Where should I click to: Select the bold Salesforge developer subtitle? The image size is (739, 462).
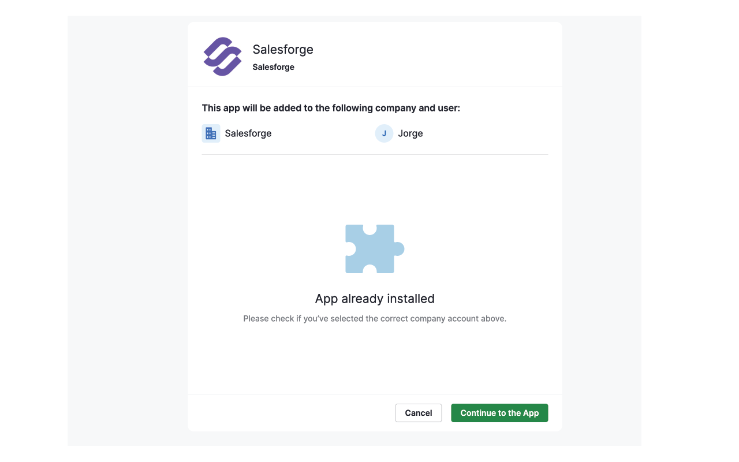[x=273, y=66]
